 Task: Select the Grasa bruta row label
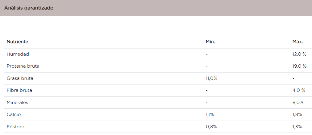click(x=20, y=78)
